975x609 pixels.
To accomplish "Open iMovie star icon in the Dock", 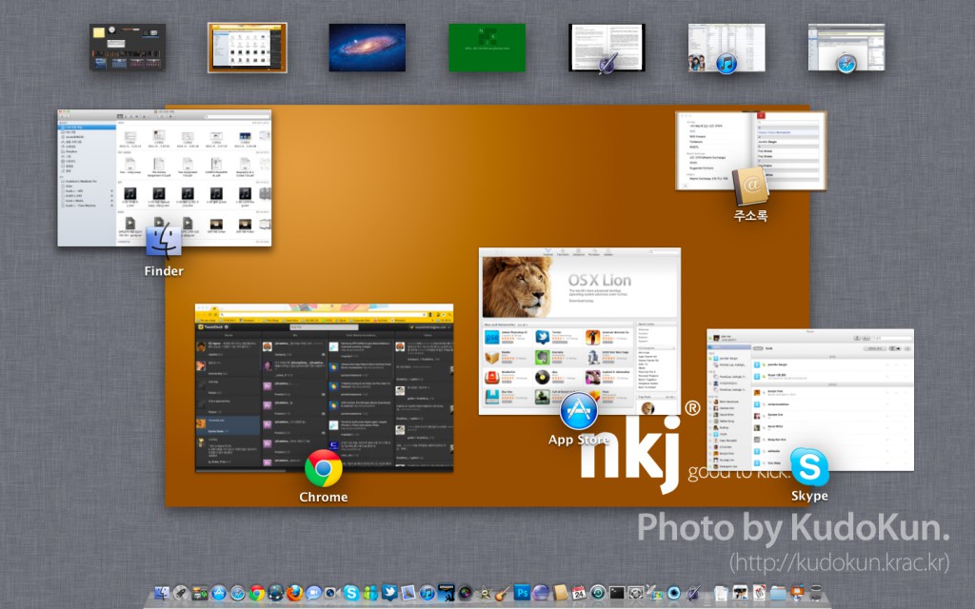I will coord(484,593).
